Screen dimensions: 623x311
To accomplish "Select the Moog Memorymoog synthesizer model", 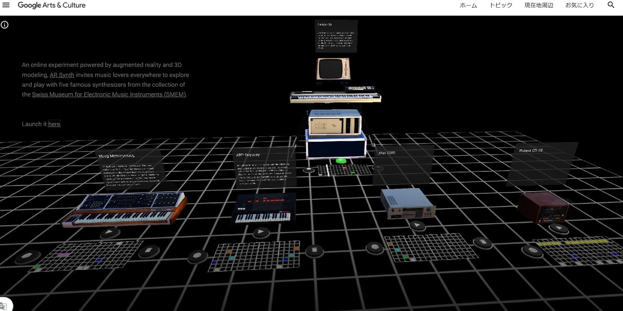I will click(x=124, y=209).
